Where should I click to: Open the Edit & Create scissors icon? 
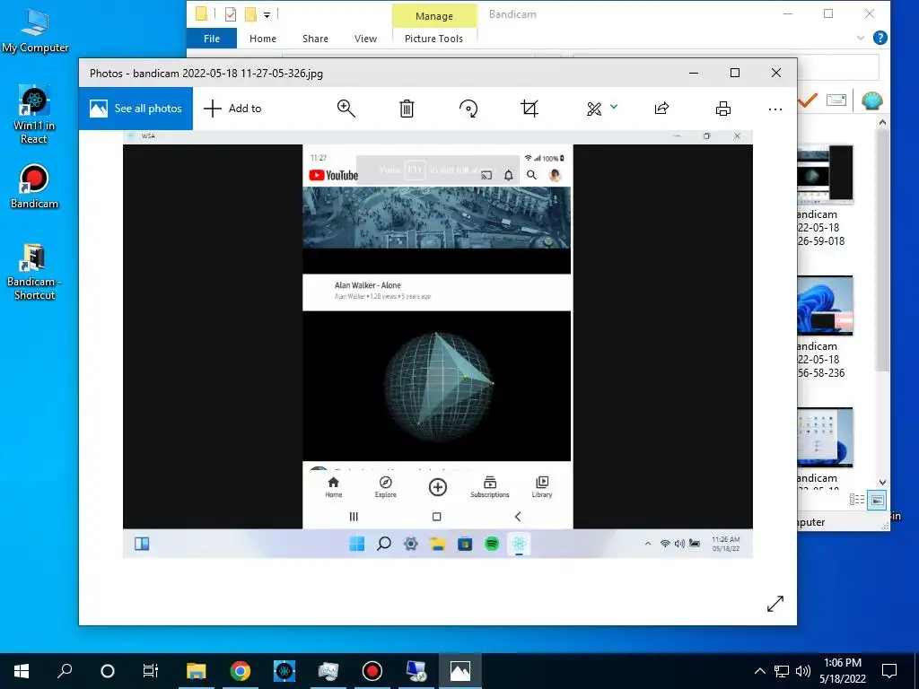[594, 109]
